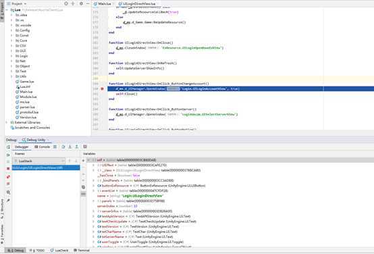Click the glasses icon below copy in Variables
The height and width of the screenshot is (254, 374).
pyautogui.click(x=83, y=195)
